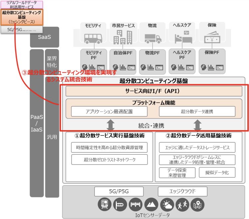This screenshot has height=219, width=249.
Task: Click the 5G/P5G box above IoT icons
Action: (119, 191)
